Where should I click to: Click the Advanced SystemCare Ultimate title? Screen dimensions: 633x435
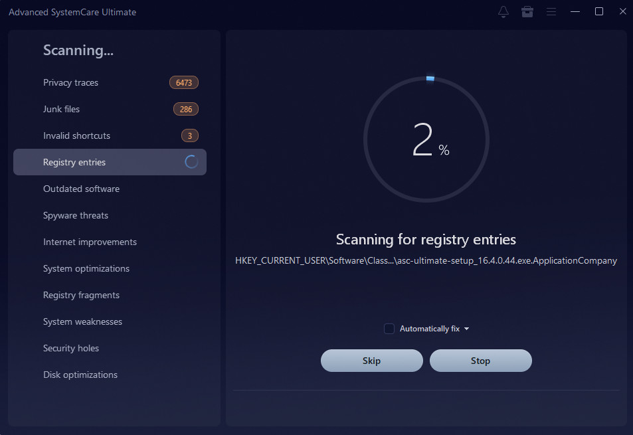tap(72, 12)
